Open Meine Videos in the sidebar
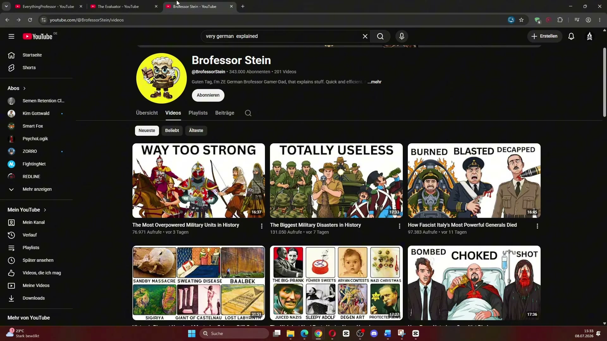The width and height of the screenshot is (607, 341). pyautogui.click(x=36, y=285)
